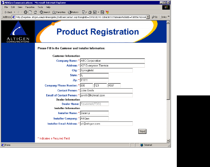The width and height of the screenshot is (210, 167).
Task: Click the Installer Name field
Action: pos(94,113)
